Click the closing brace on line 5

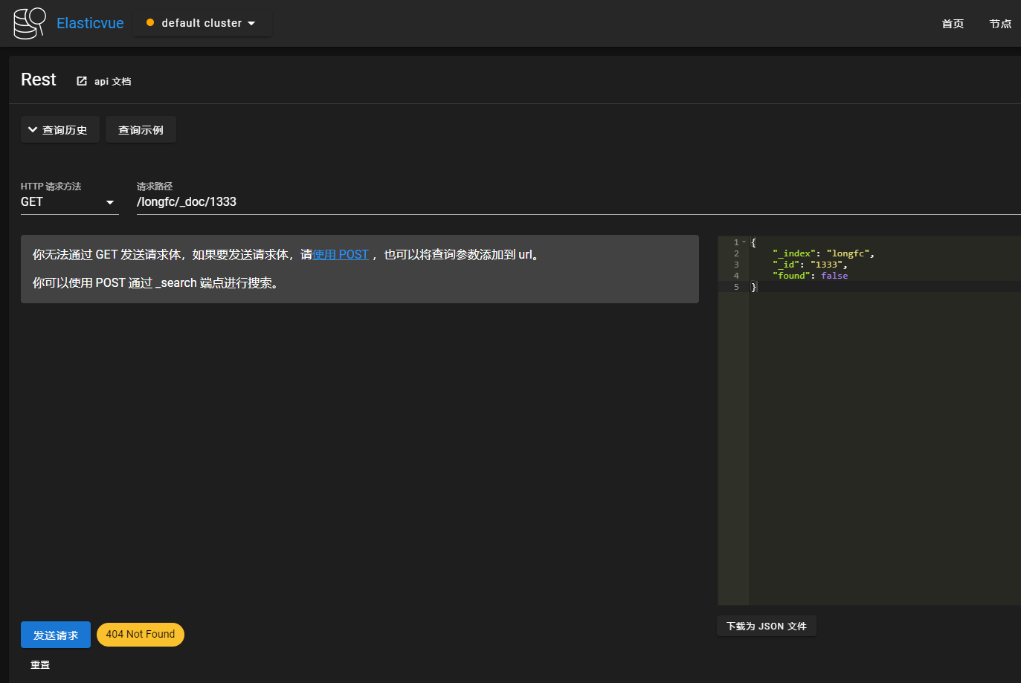(753, 287)
